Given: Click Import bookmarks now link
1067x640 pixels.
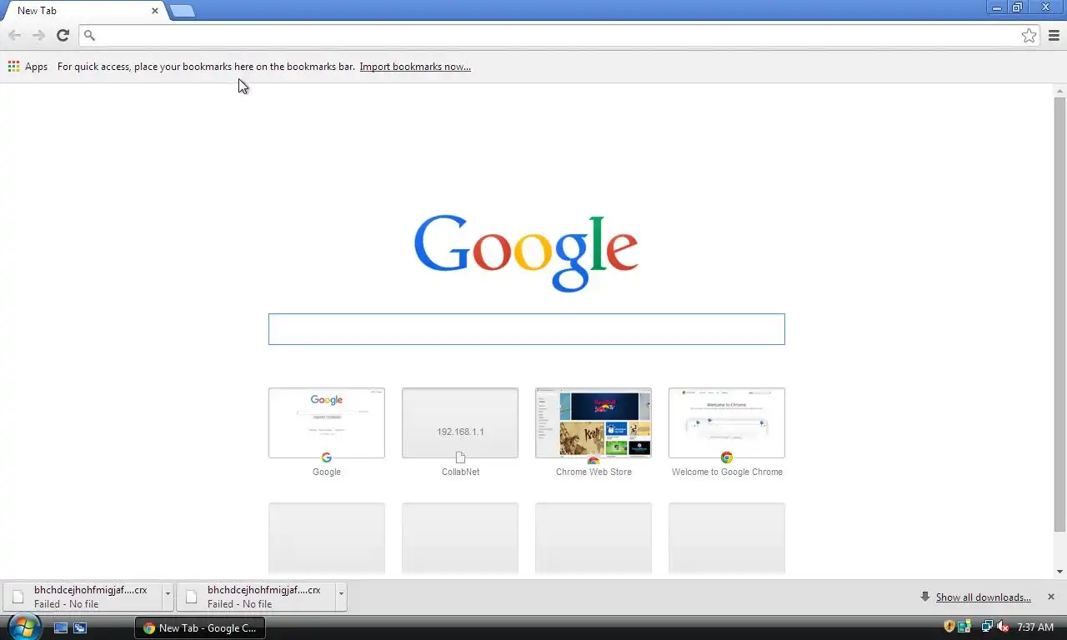Looking at the screenshot, I should (x=415, y=67).
